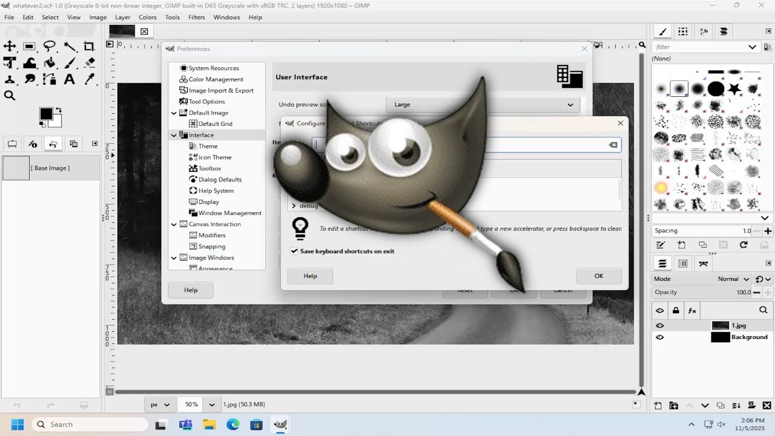Select the Warp Transform tool

(x=29, y=62)
